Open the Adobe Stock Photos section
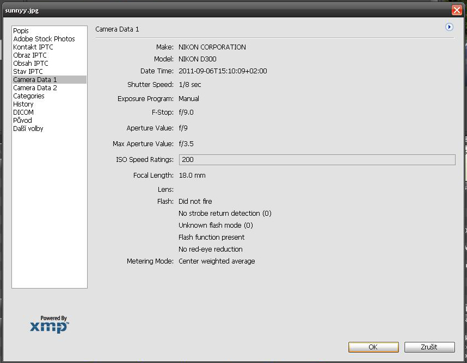467x363 pixels. tap(44, 39)
